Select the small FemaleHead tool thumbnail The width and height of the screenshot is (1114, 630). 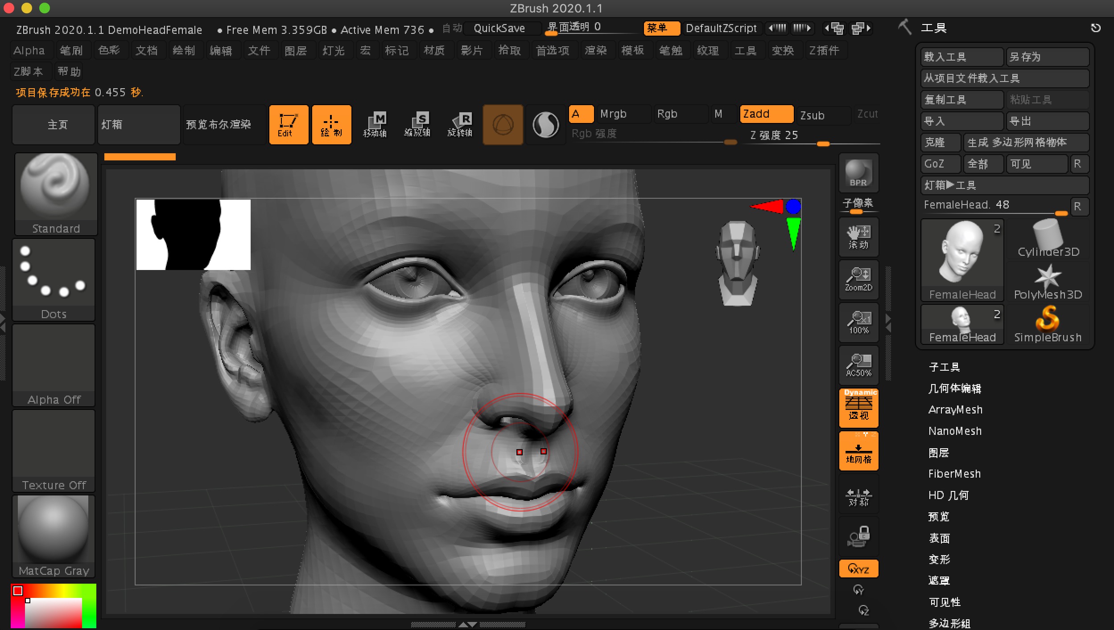tap(962, 324)
